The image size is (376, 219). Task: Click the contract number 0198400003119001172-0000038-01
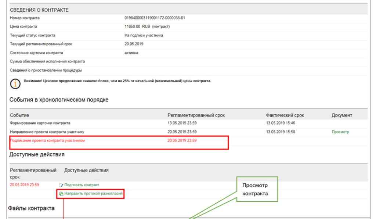point(154,18)
